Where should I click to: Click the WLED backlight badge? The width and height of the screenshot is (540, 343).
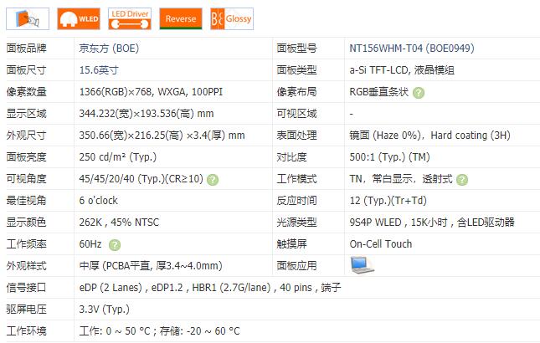tap(79, 19)
